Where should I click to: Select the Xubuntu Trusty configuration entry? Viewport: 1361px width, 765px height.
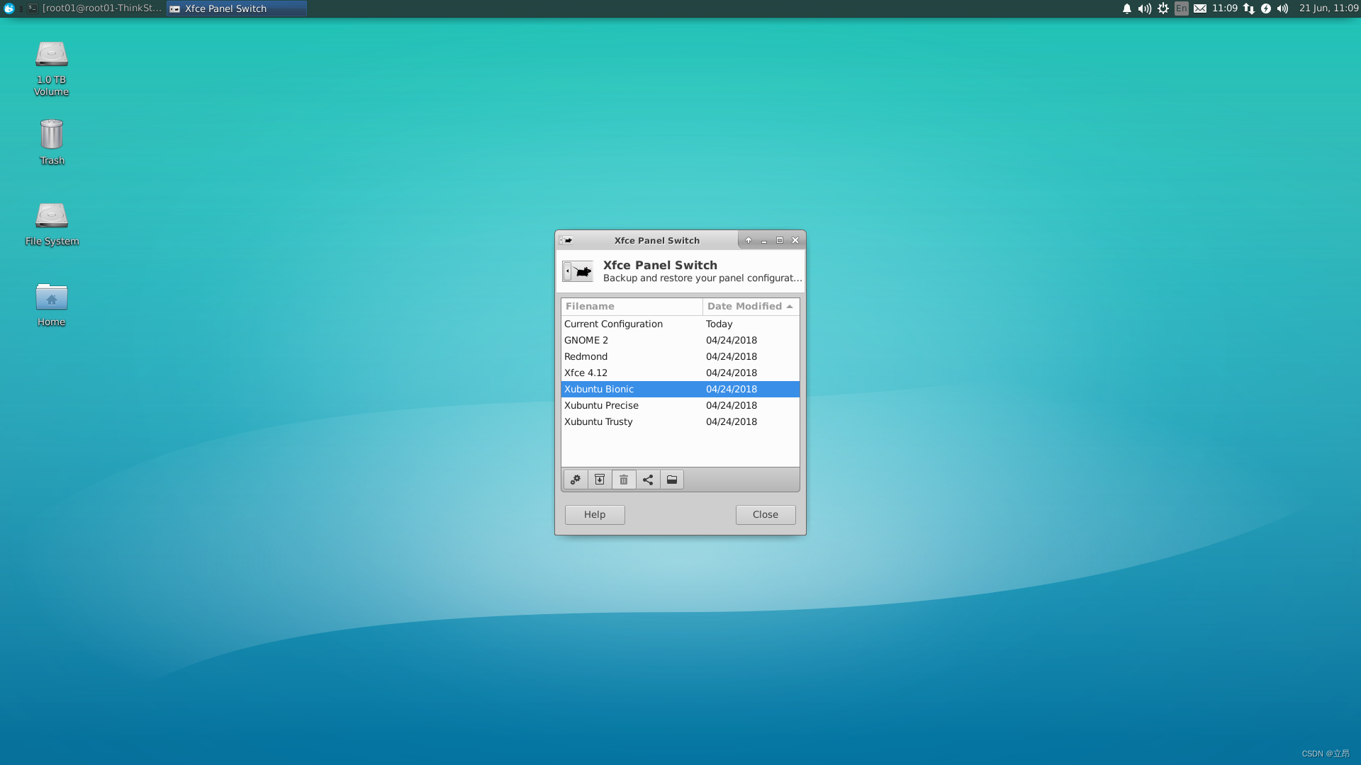pos(598,421)
